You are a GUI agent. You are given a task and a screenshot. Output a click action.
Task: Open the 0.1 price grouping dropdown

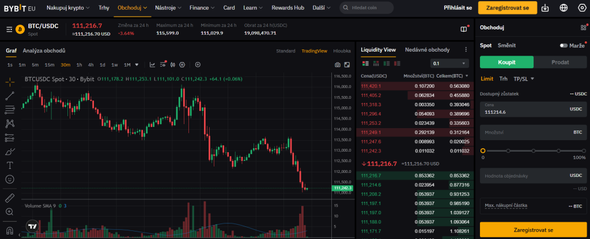coord(449,63)
